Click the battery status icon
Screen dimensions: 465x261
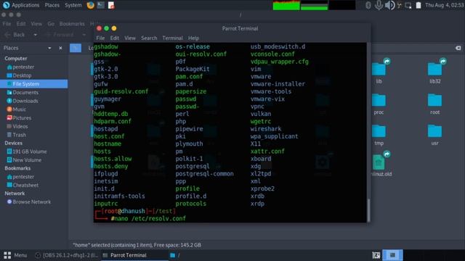(418, 5)
